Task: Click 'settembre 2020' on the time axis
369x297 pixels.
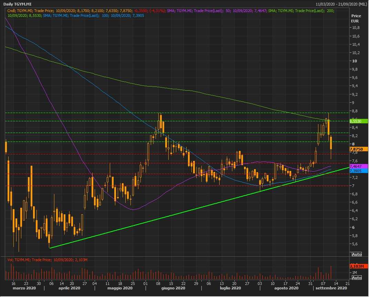Action: [332, 288]
